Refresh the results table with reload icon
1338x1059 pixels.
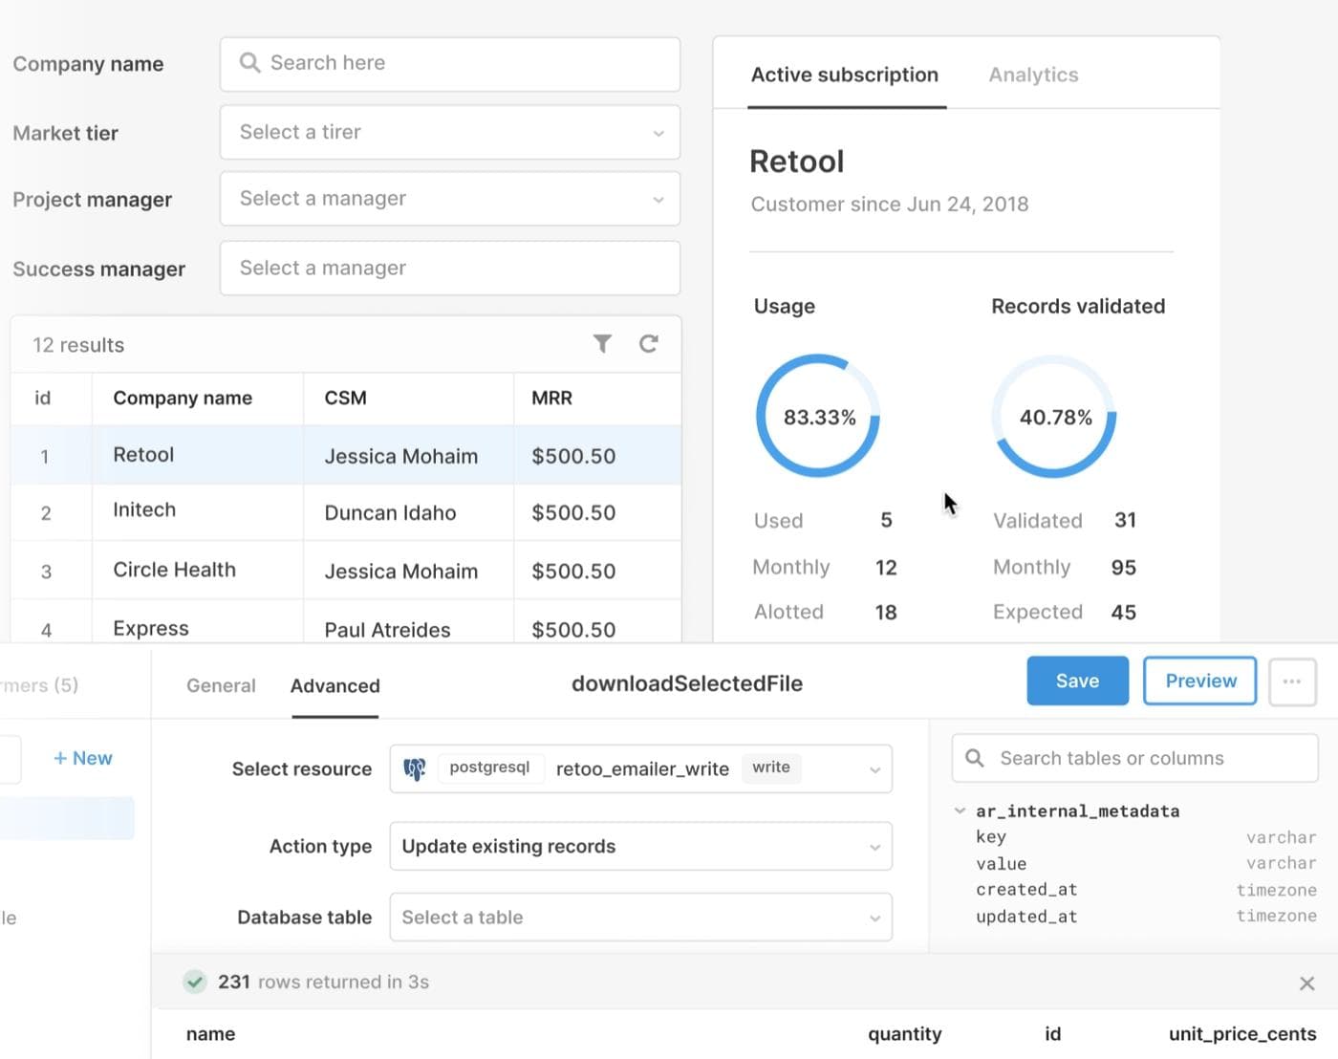click(x=649, y=344)
